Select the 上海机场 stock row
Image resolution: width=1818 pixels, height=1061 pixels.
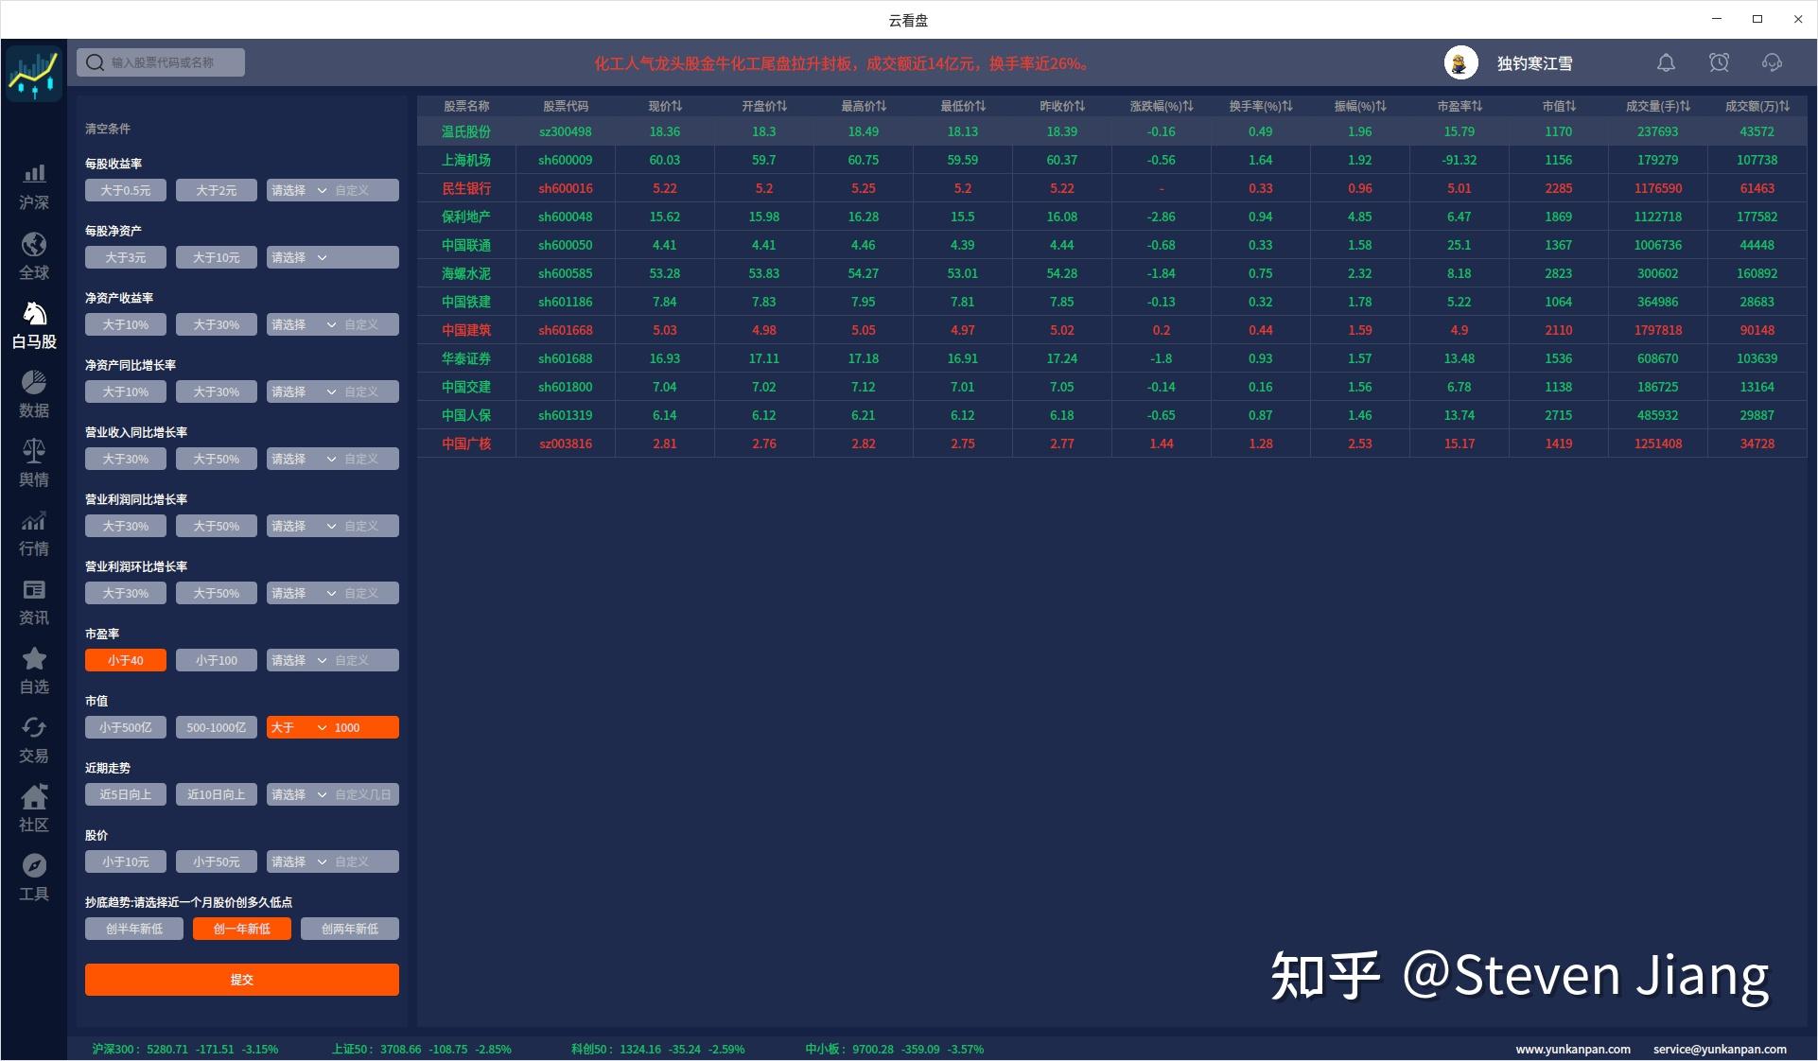[x=1111, y=160]
